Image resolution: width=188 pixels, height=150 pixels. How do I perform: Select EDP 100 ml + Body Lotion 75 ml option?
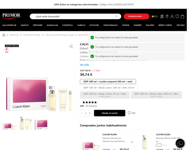pyautogui.click(x=105, y=95)
